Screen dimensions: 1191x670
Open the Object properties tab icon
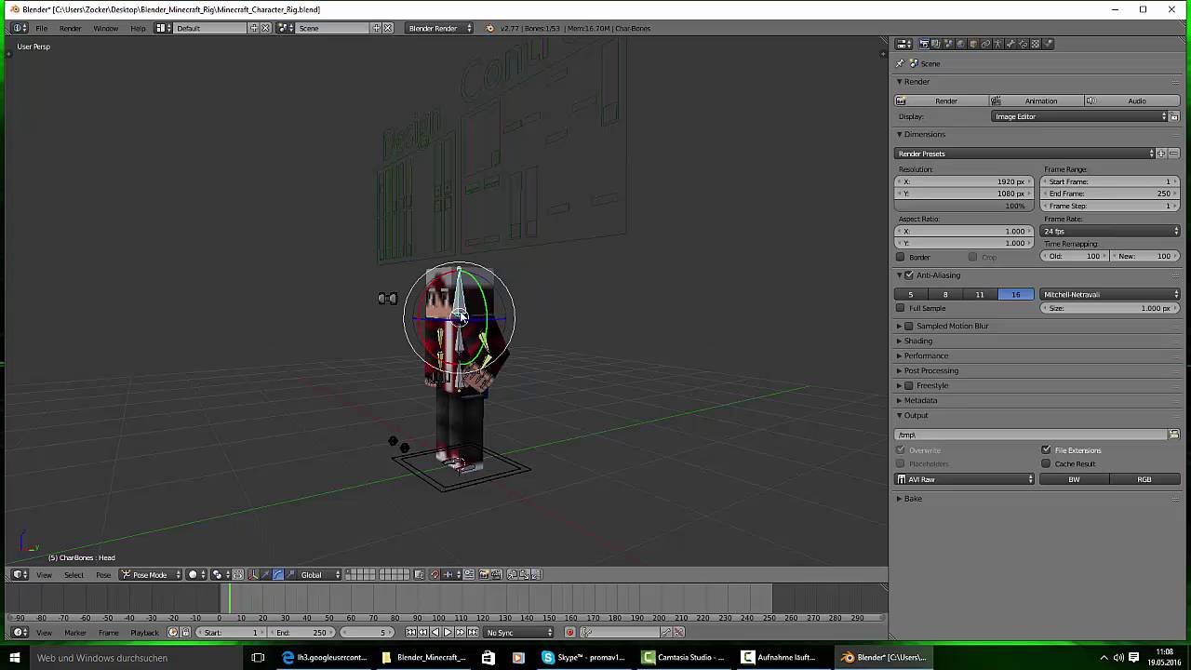point(973,44)
